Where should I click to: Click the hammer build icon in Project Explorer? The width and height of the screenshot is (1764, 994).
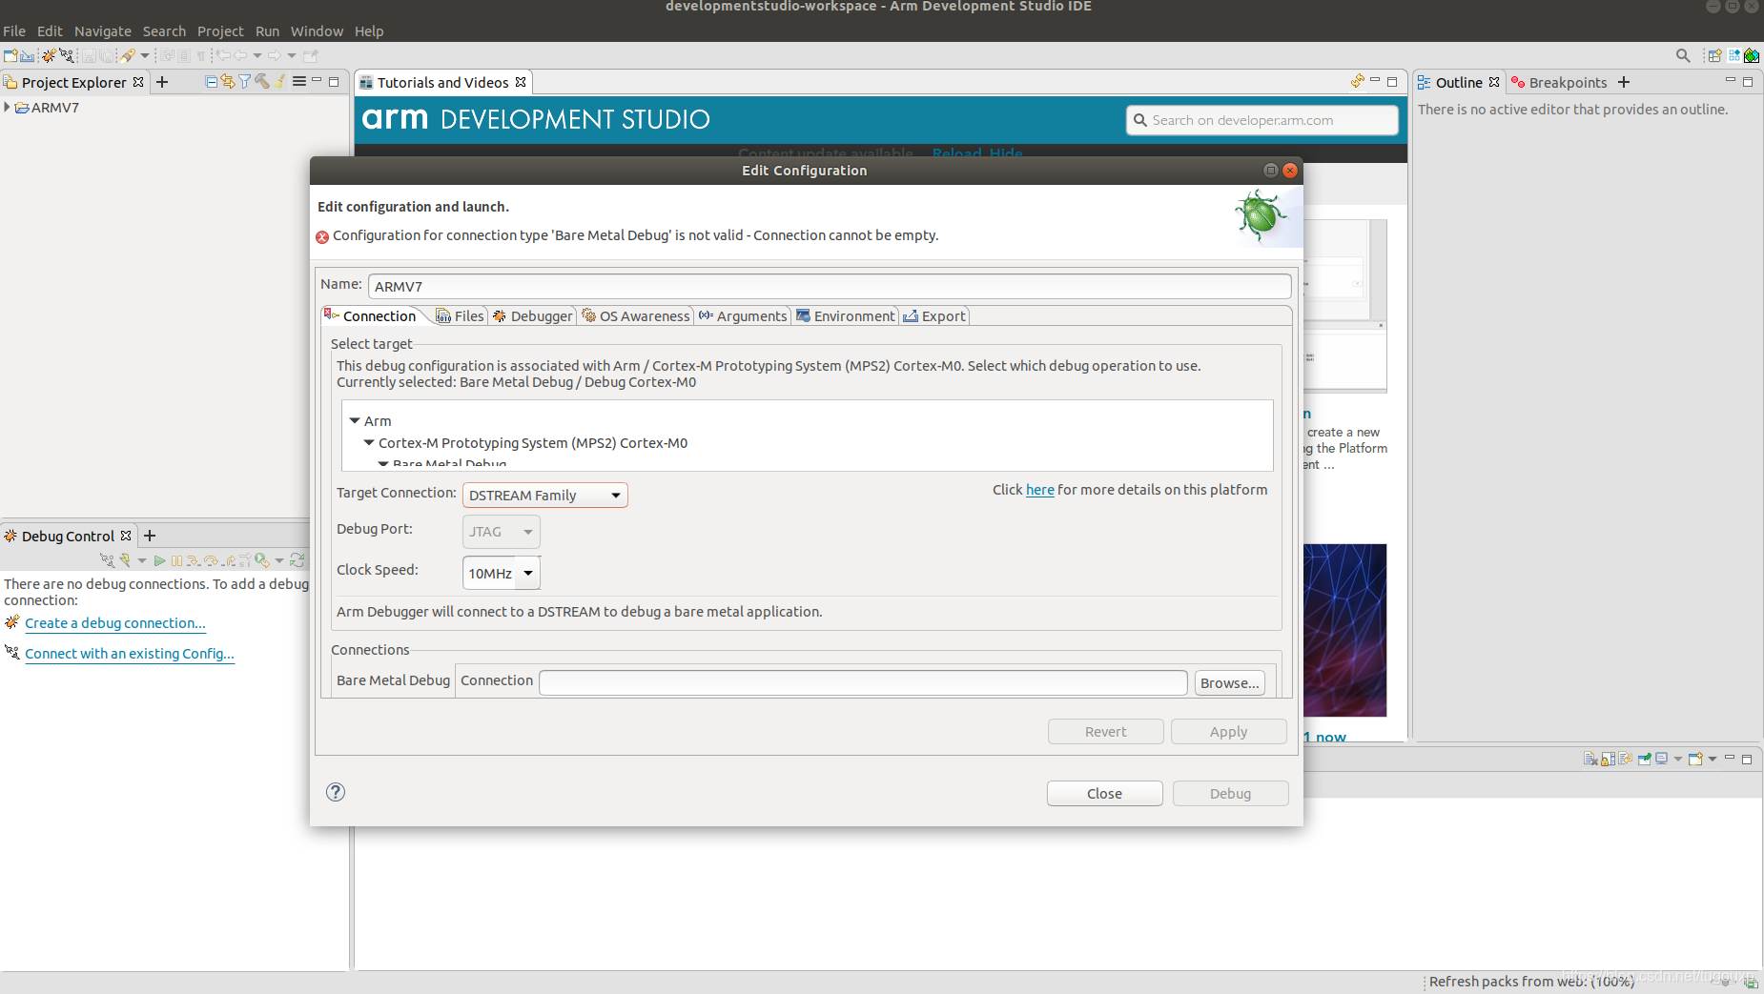click(262, 82)
